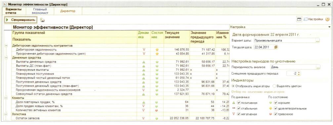Toggle the позитивная dynamics checkbox

click(239, 103)
